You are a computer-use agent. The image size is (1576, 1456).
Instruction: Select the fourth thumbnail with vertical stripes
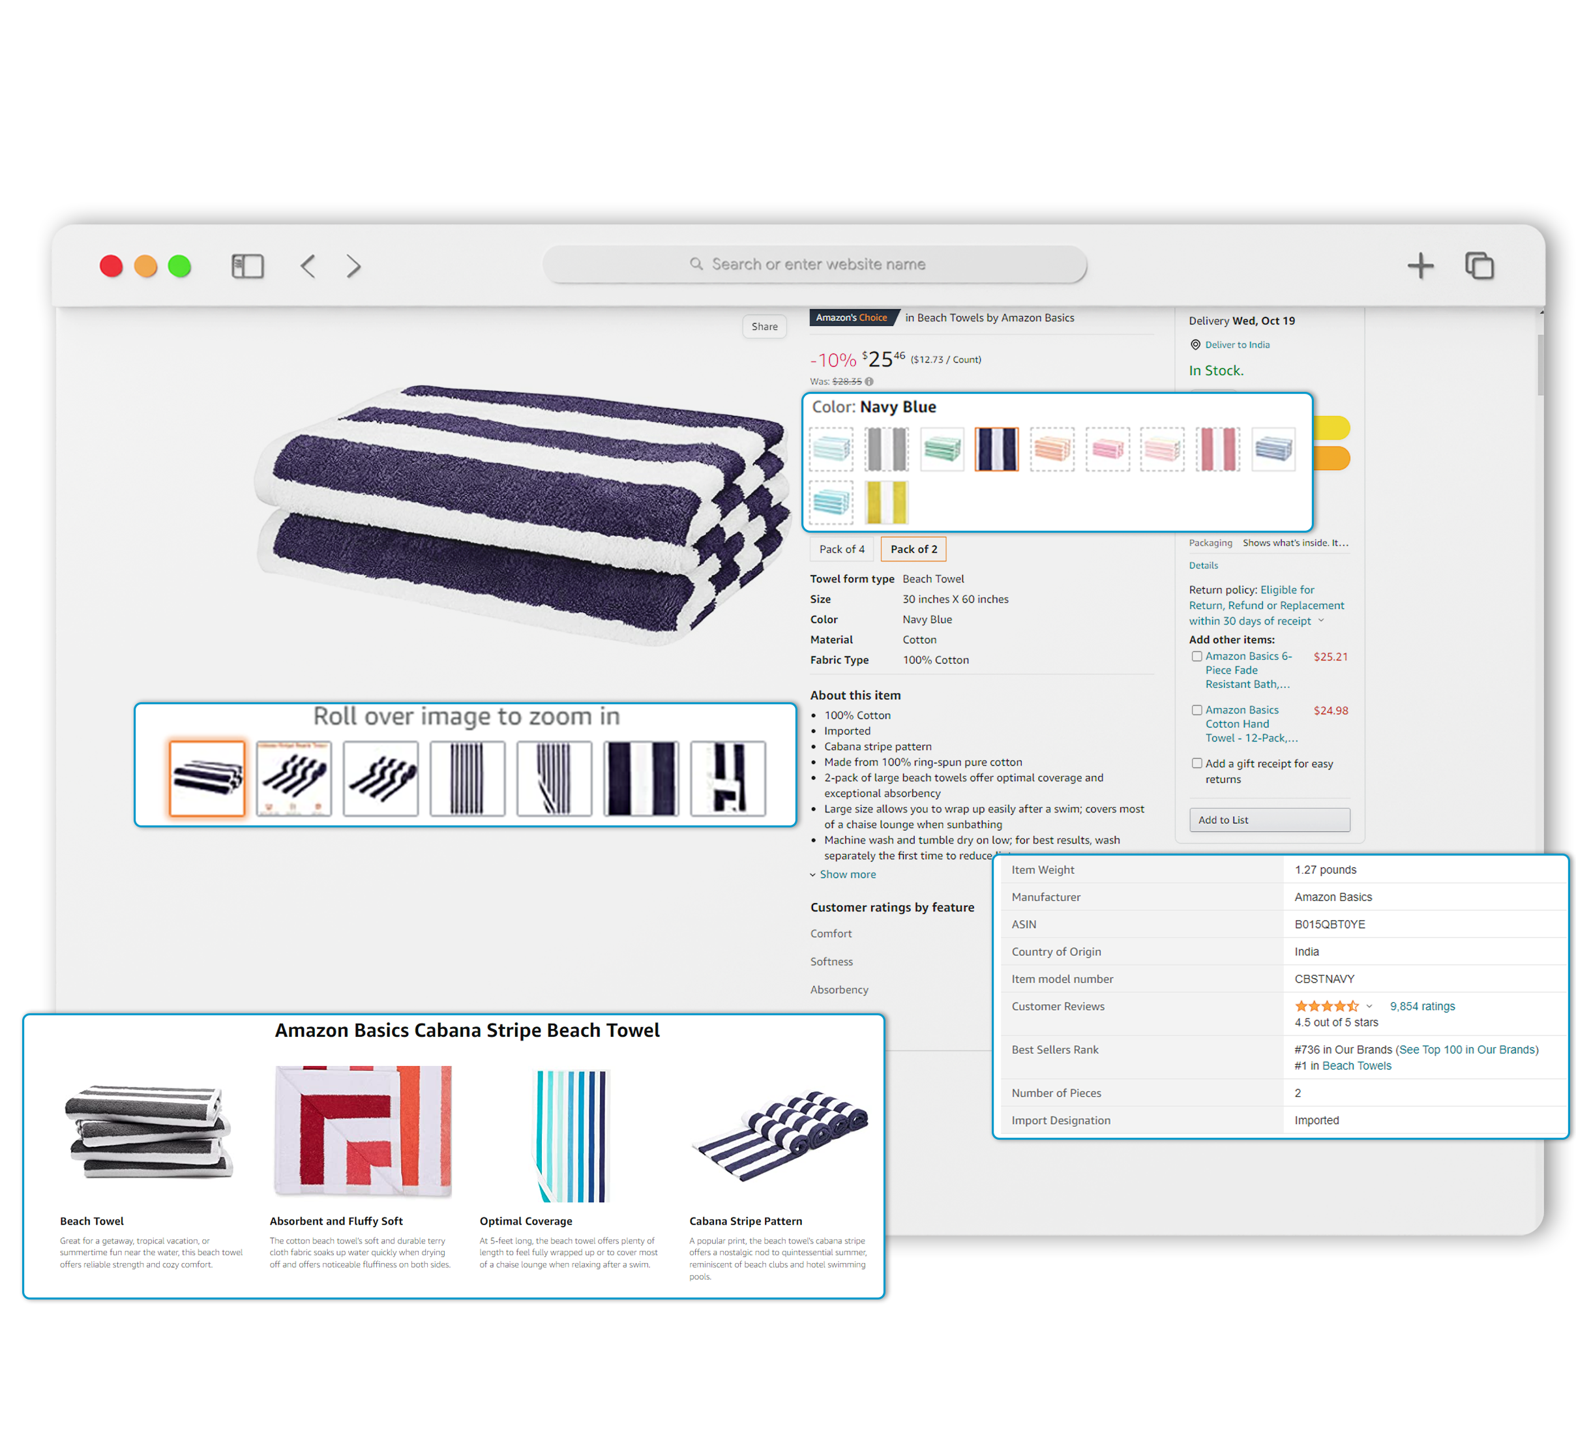click(468, 779)
